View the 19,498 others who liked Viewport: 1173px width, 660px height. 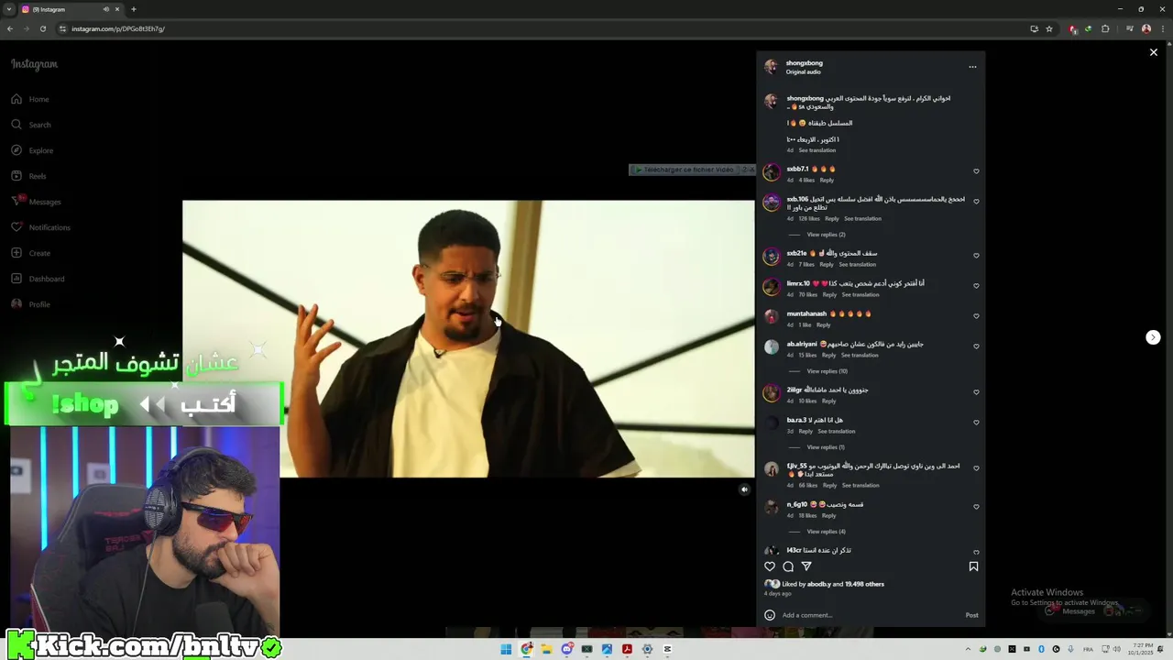864,584
